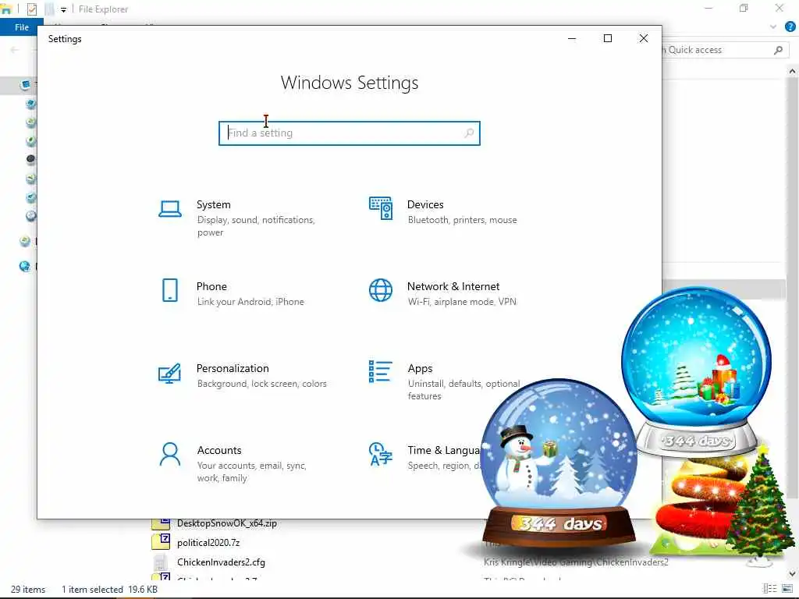Select the black round icon in Explorer sidebar
The image size is (799, 599).
[x=30, y=159]
